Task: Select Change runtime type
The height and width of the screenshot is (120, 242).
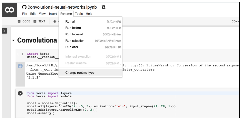Action: pyautogui.click(x=91, y=73)
